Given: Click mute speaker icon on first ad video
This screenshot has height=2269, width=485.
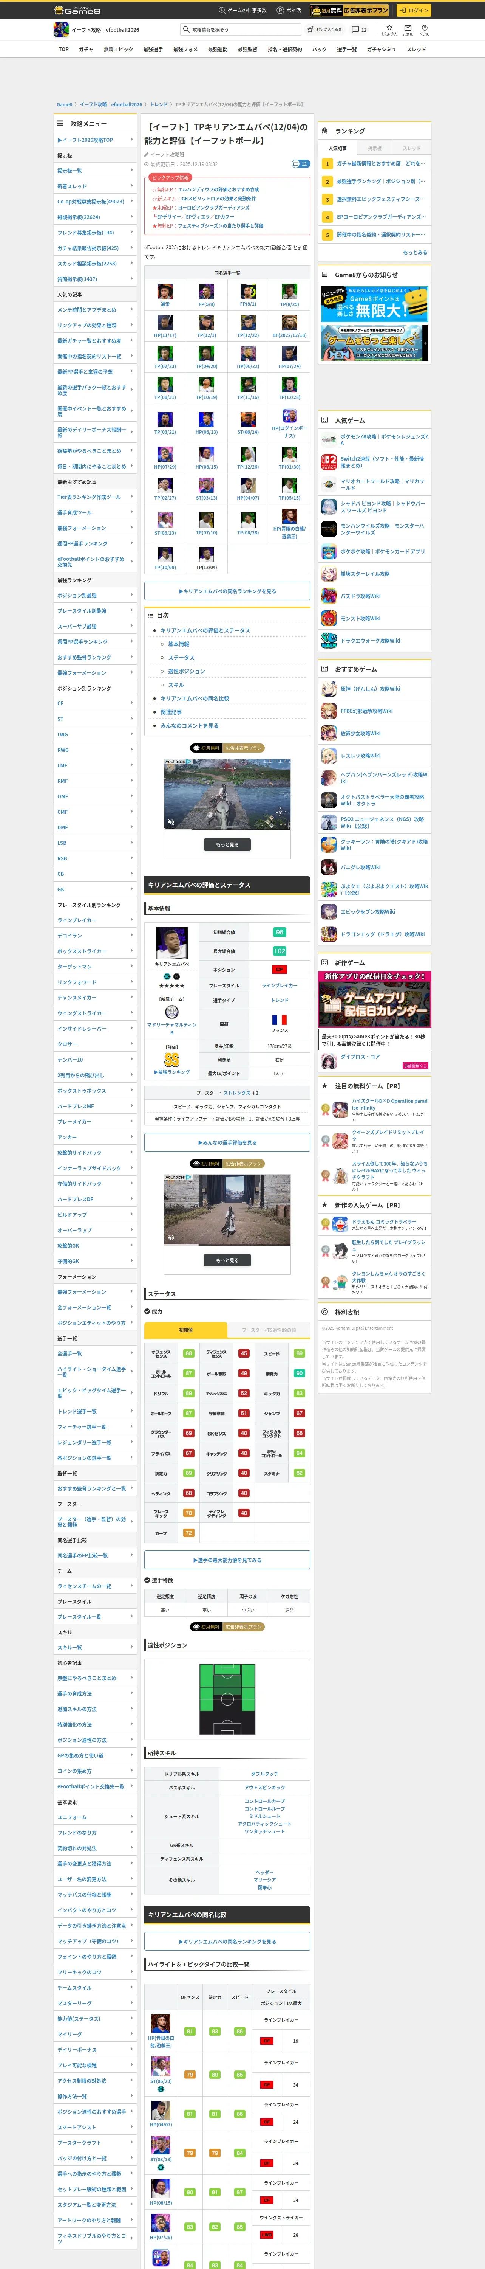Looking at the screenshot, I should (x=171, y=822).
